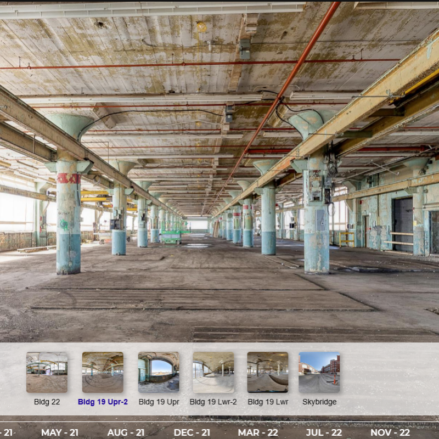Jump to JUL - 22 on timeline
The height and width of the screenshot is (439, 439).
click(324, 432)
